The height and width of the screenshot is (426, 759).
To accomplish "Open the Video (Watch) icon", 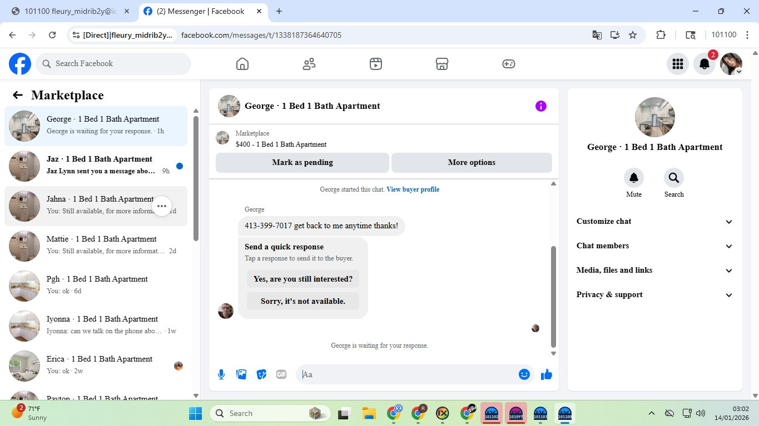I will 376,64.
